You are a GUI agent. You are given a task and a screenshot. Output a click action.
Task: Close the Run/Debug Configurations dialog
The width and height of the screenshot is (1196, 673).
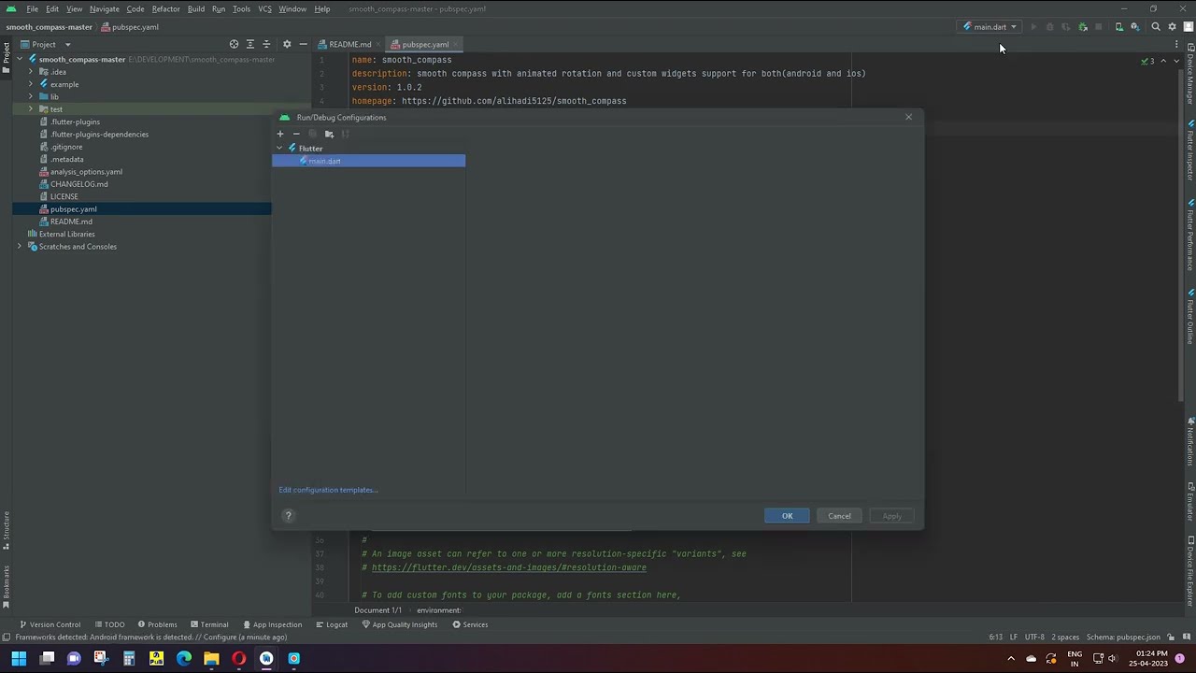908,117
